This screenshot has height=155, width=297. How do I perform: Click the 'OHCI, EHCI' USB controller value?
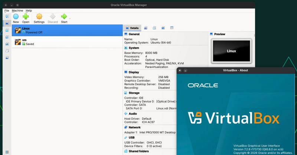click(x=154, y=142)
